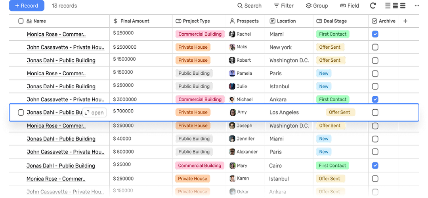Open the Field settings dropdown
This screenshot has height=198, width=428.
coord(350,6)
